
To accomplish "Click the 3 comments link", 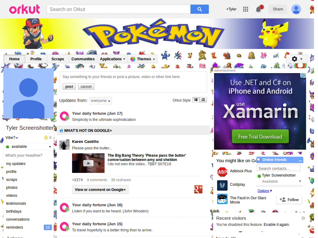I will coord(97,180).
